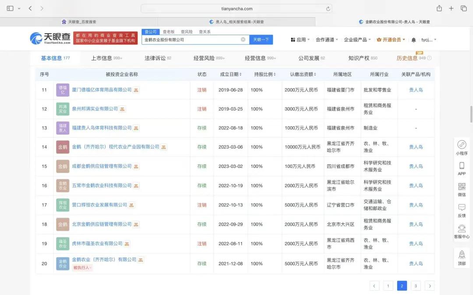Open the 企业级产品 dropdown

point(357,40)
